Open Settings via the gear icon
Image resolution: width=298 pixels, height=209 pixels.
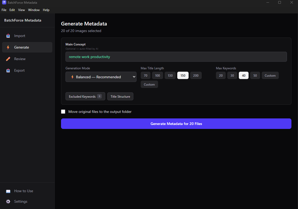(8, 201)
